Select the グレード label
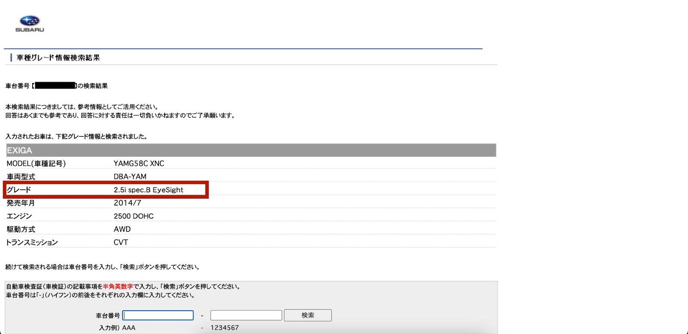The height and width of the screenshot is (334, 688). click(18, 190)
